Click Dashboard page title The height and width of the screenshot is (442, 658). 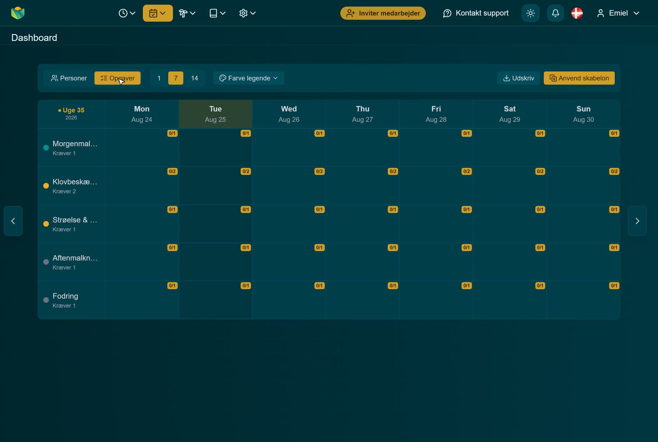point(34,38)
